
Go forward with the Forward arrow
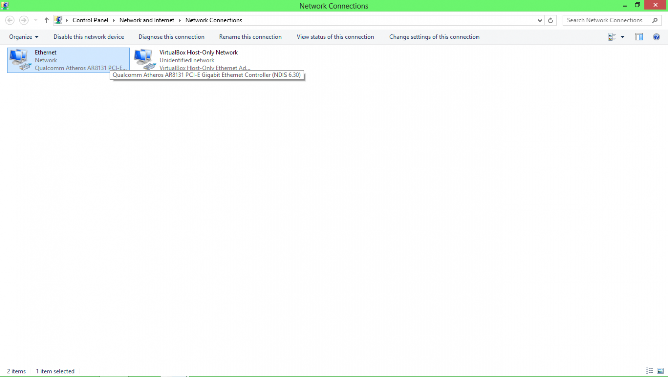24,20
